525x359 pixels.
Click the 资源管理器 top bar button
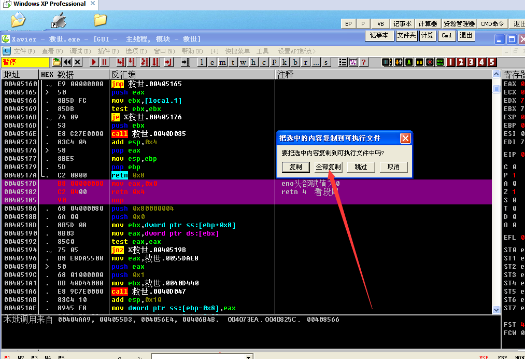click(459, 24)
